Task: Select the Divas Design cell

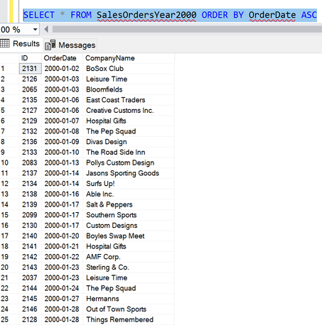Action: click(129, 142)
